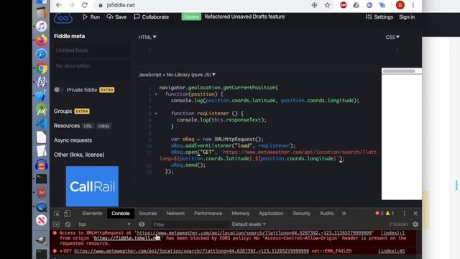The width and height of the screenshot is (460, 259).
Task: Collapse the reqListener function fold arrow
Action: (x=156, y=114)
